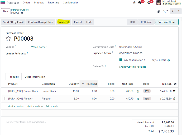Click info icon next to day(s) before
The image size is (182, 135).
pyautogui.click(x=169, y=60)
